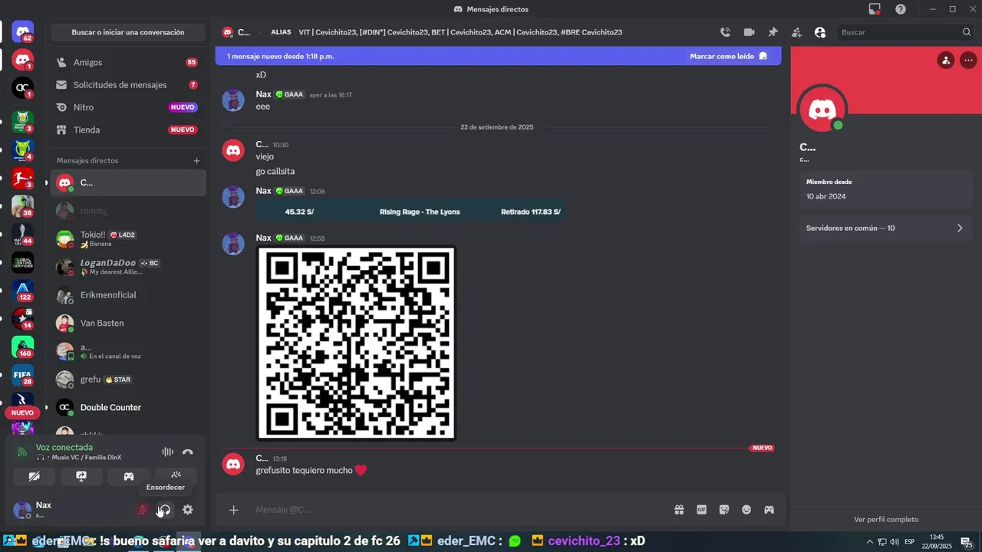Click the GAAA server tag next to Nax at 16:17
982x552 pixels.
290,94
